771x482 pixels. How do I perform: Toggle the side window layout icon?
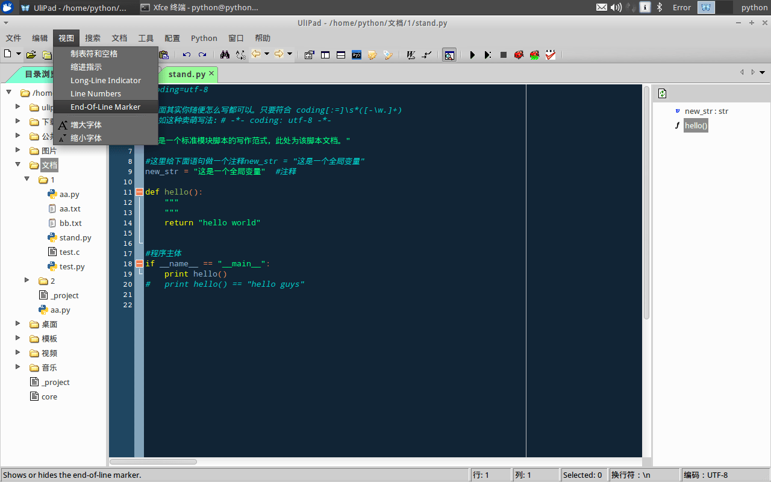tap(325, 55)
